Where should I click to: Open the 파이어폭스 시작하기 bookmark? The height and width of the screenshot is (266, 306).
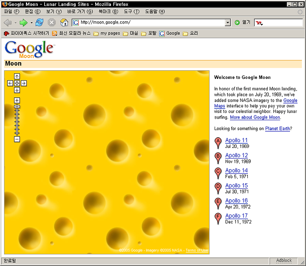[26, 33]
